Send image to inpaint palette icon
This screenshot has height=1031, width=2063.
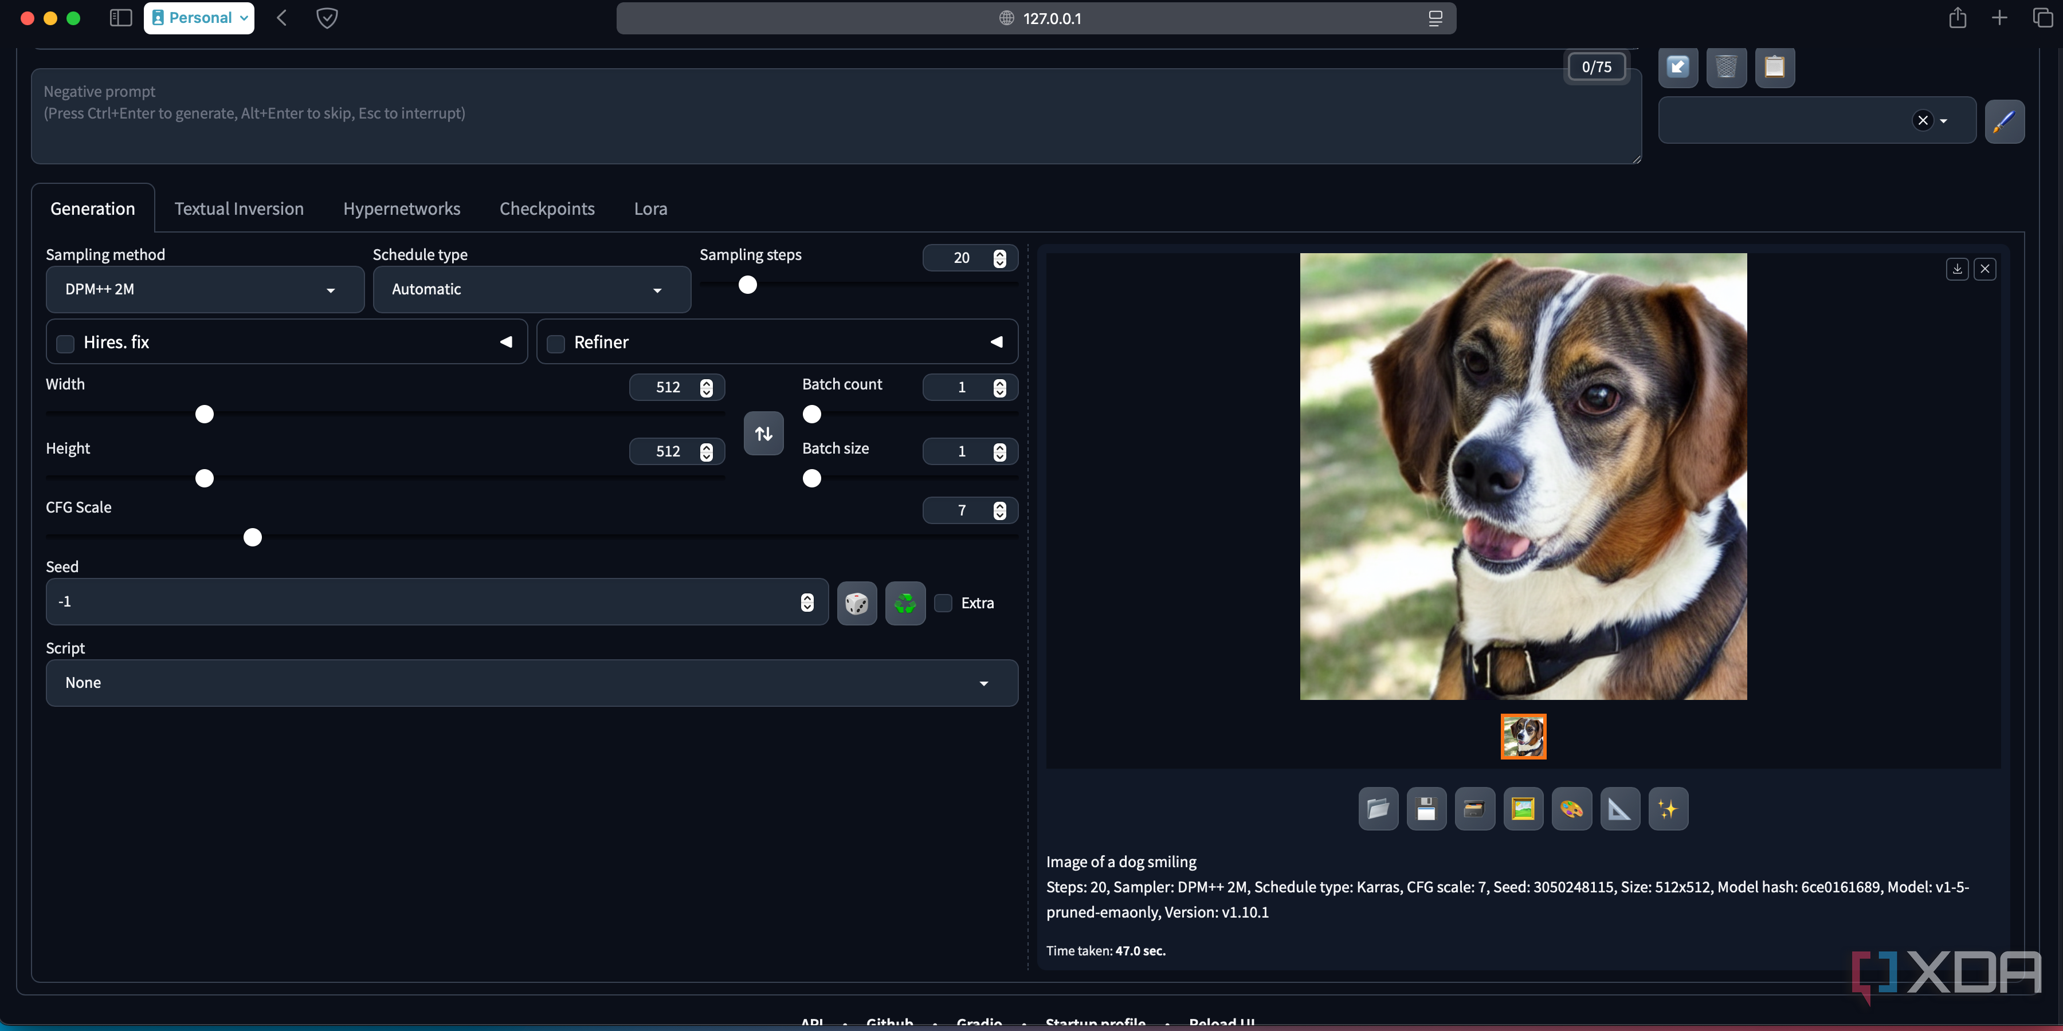click(x=1571, y=808)
